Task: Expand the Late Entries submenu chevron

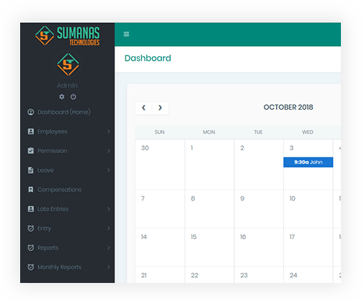Action: pyautogui.click(x=109, y=209)
